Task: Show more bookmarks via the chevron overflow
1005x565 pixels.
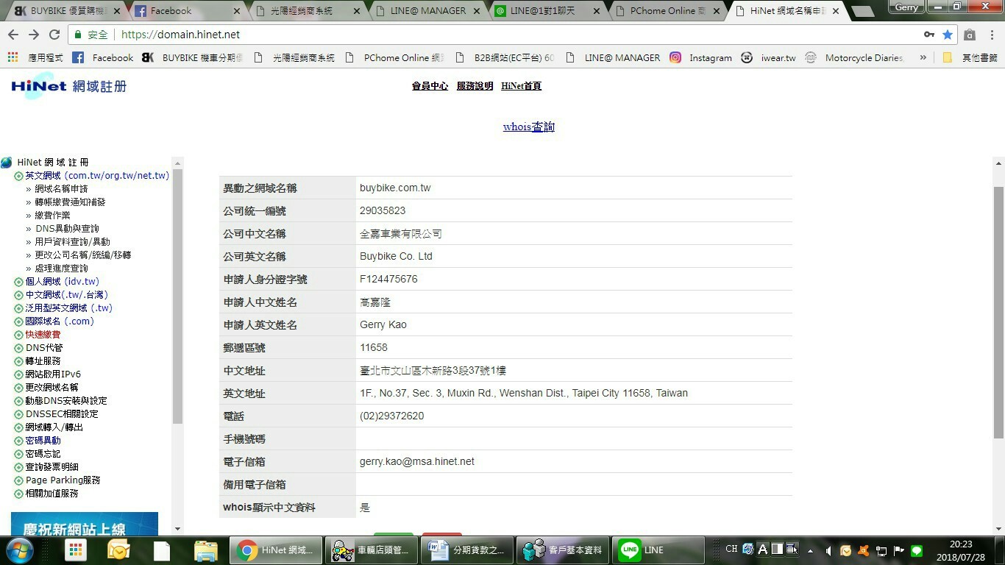Action: point(923,57)
